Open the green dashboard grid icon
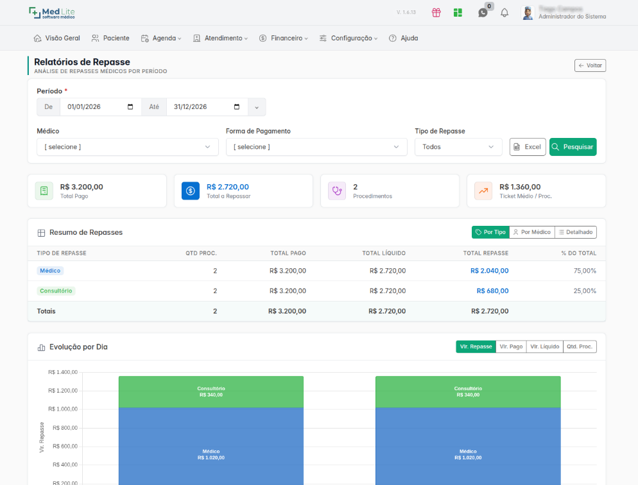Screen dimensions: 638x485 pos(458,13)
